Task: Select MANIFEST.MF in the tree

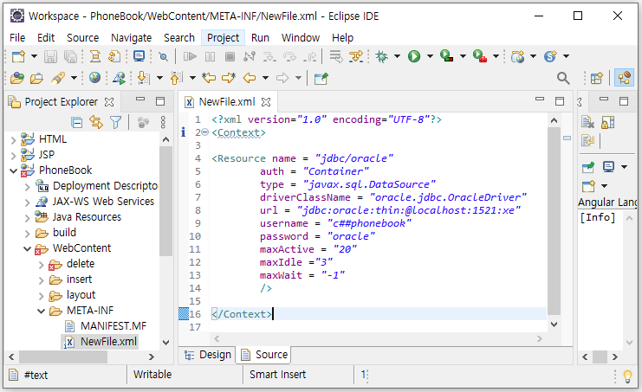Action: (x=113, y=326)
